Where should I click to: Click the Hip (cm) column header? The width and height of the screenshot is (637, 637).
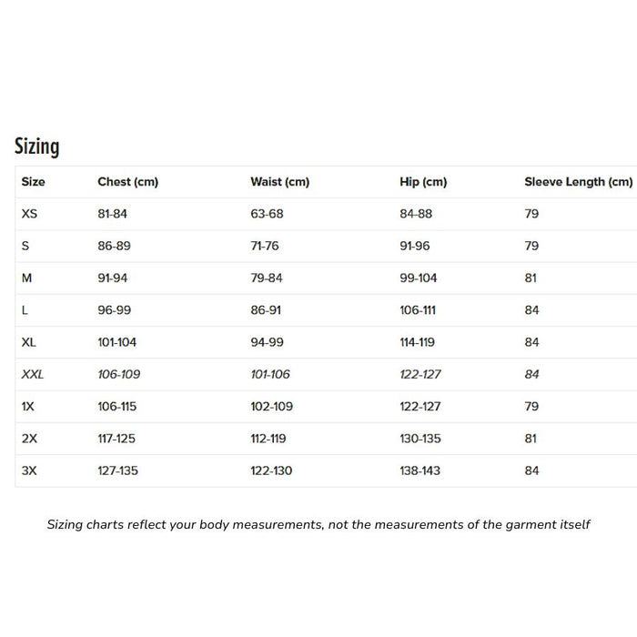click(x=423, y=182)
